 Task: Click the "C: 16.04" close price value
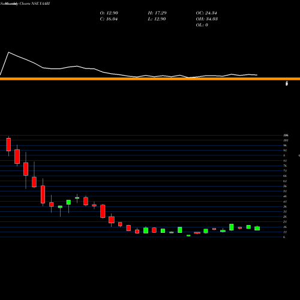109,19
